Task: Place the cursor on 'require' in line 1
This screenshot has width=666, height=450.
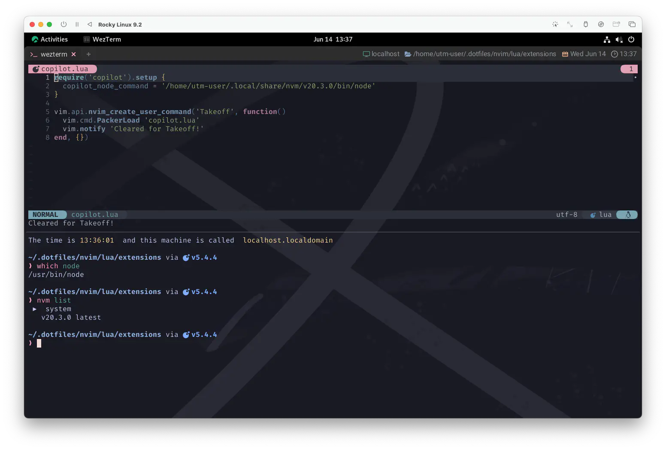Action: [69, 78]
